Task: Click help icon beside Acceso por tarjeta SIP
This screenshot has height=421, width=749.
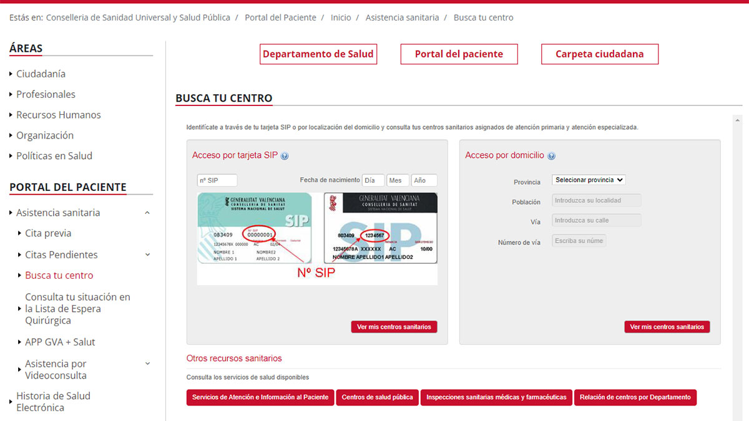Action: (285, 156)
